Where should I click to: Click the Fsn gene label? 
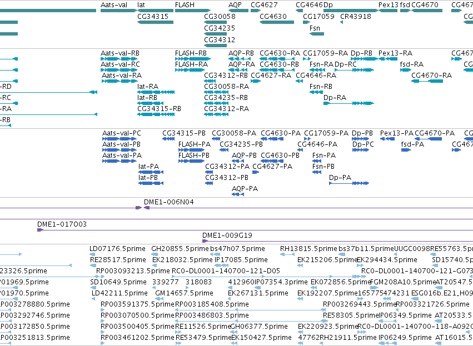315,28
